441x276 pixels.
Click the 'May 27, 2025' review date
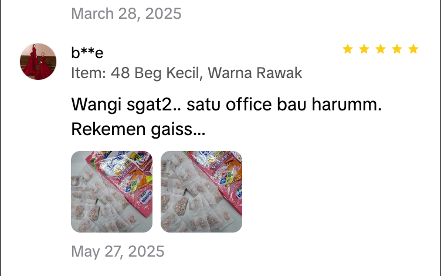point(117,251)
